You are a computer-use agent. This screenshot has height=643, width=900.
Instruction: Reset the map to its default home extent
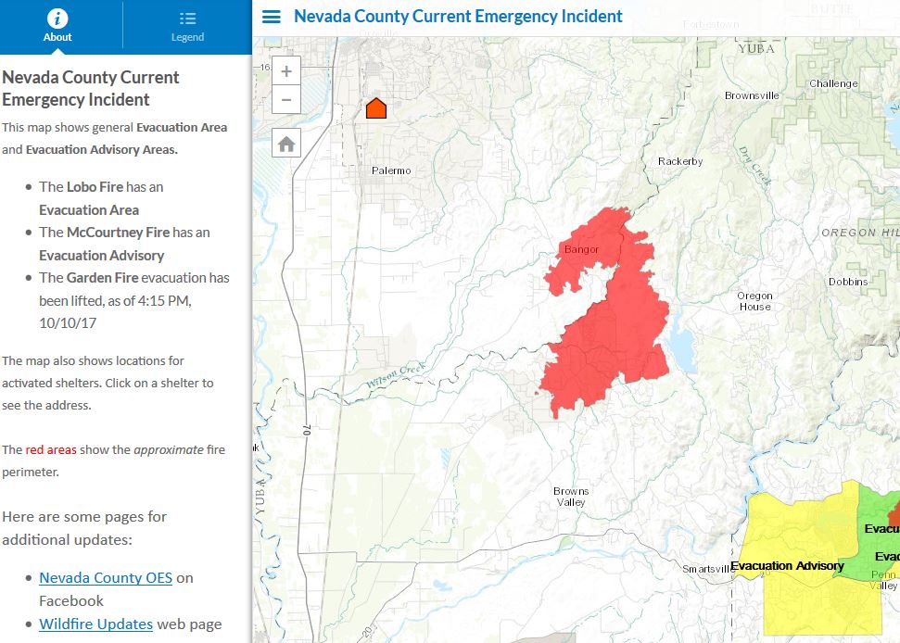pyautogui.click(x=286, y=144)
